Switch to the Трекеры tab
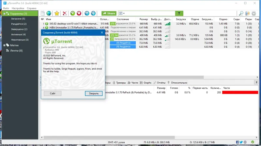Screen dimensions: 261x146 pyautogui.click(x=119, y=83)
